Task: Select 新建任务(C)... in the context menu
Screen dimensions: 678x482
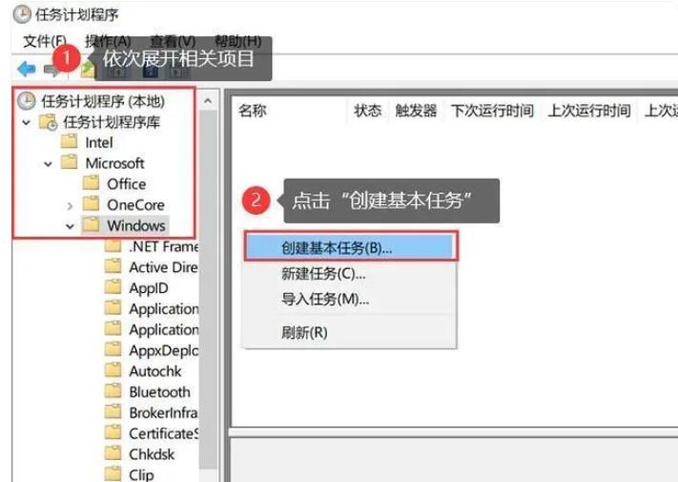Action: (322, 274)
